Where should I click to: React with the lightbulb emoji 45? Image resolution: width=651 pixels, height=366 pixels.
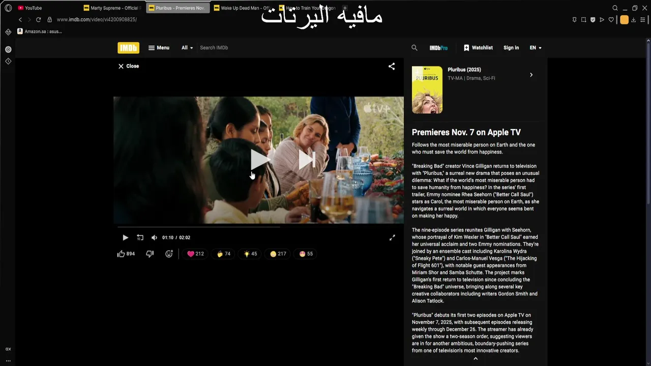point(250,254)
